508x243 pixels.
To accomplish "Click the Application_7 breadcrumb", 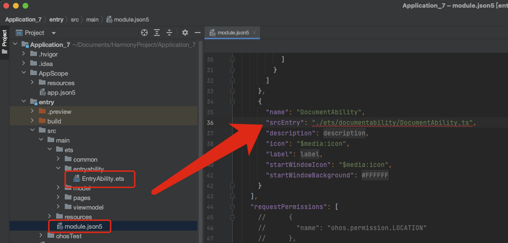I will pos(24,20).
